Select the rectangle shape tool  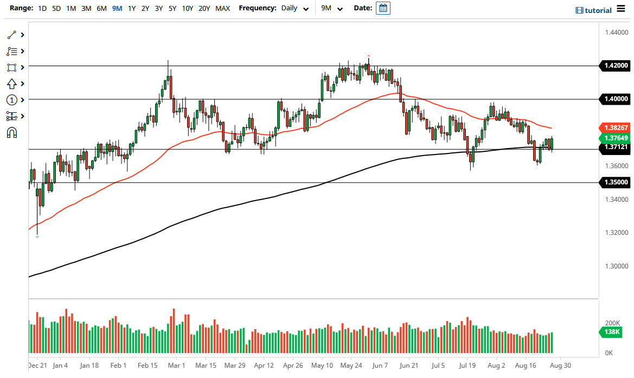12,67
